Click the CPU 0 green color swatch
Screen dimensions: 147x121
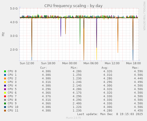[x=5, y=71]
